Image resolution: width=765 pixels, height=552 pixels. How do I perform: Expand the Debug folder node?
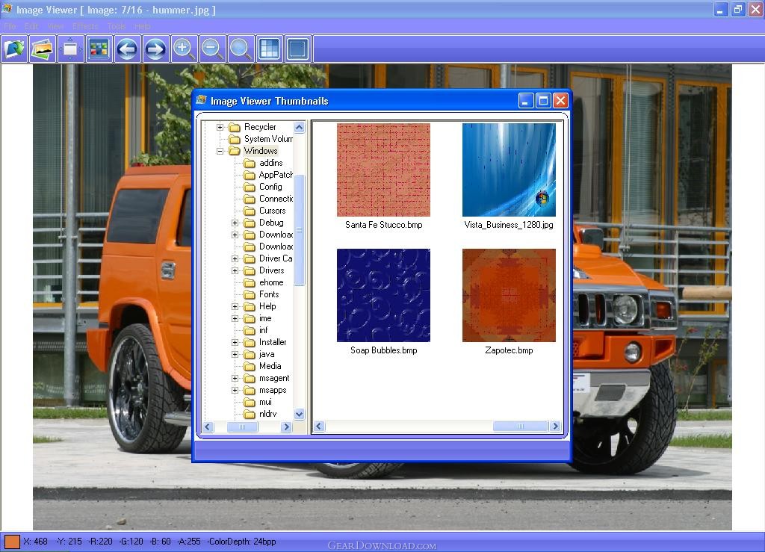235,223
